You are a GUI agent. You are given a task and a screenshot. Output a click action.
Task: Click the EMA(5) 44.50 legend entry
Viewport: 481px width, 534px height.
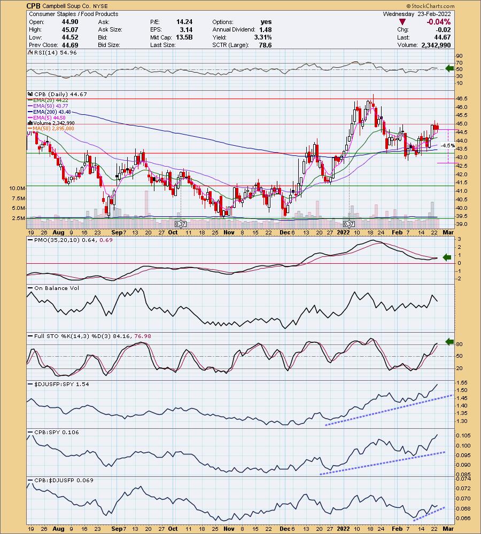[x=49, y=117]
